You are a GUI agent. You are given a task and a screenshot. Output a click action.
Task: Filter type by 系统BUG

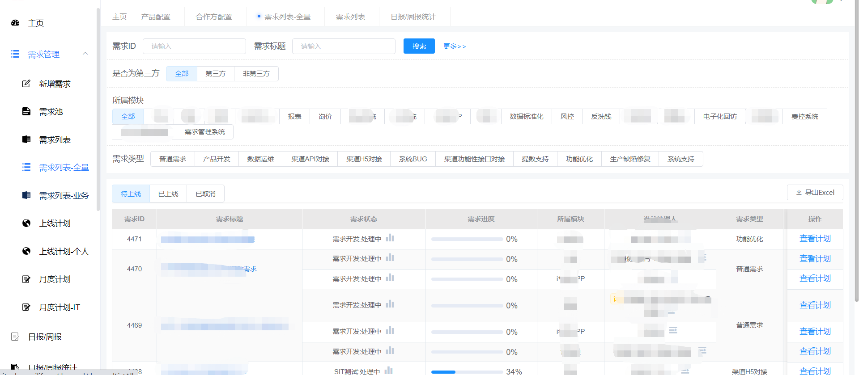click(x=413, y=159)
